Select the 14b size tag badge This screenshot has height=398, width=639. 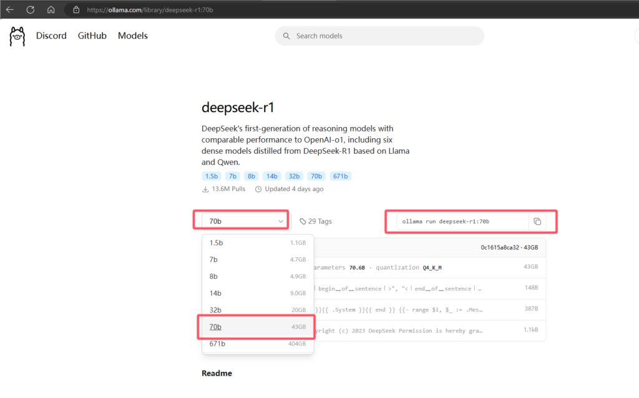[x=272, y=176]
